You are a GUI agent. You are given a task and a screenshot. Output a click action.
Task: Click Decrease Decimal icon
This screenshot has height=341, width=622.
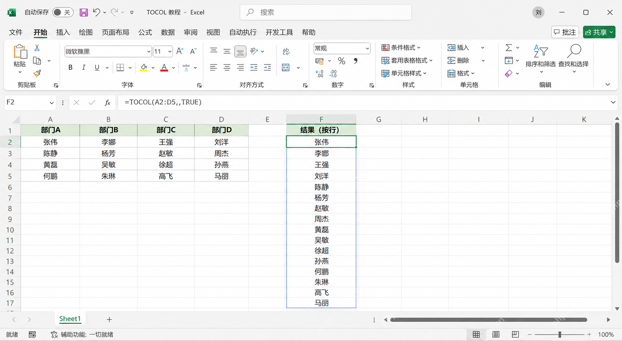pyautogui.click(x=333, y=73)
